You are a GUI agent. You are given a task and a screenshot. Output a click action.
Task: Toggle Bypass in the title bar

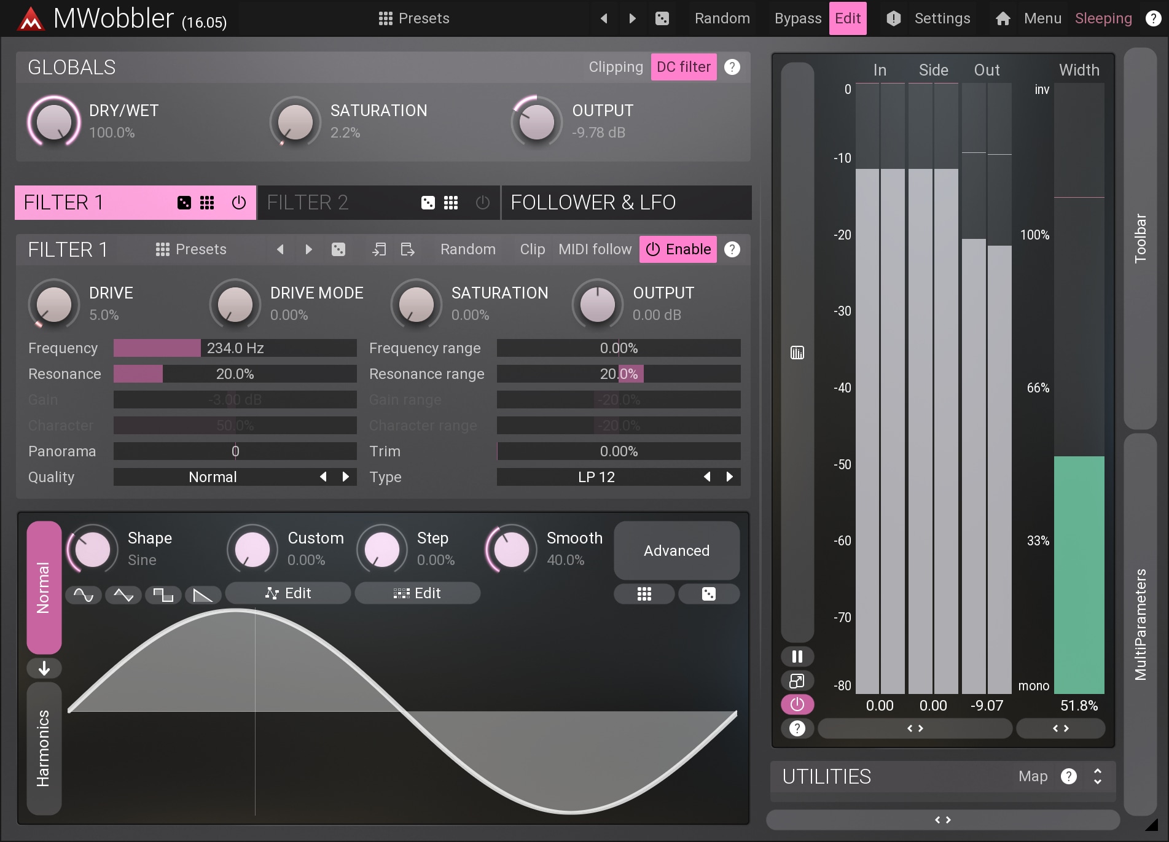click(797, 18)
